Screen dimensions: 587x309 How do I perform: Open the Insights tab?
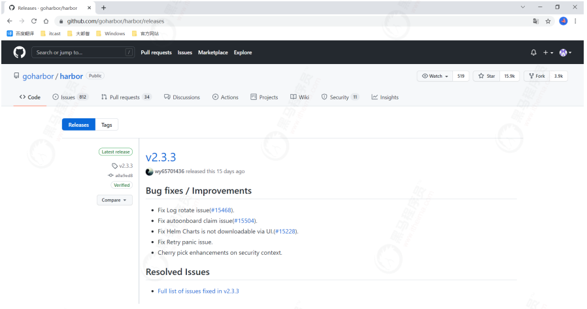point(385,97)
